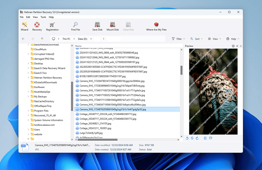Select the Hetman Partition Recovery folder
The height and width of the screenshot is (170, 262).
(48, 78)
